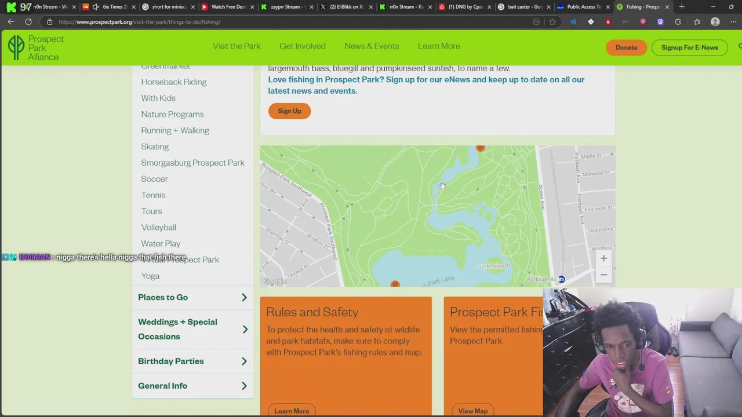This screenshot has height=417, width=742.
Task: Click the orange marker near Prospect Park Lake
Action: coord(395,284)
